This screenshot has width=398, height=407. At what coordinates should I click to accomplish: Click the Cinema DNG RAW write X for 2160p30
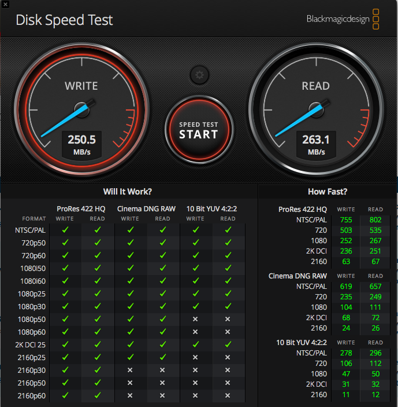click(130, 370)
